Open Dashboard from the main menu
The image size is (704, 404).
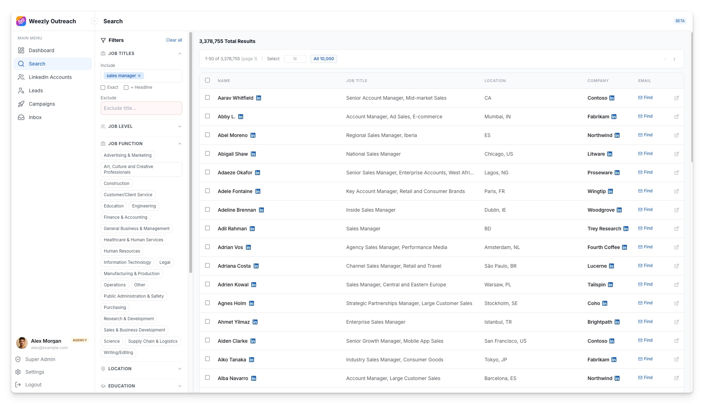(x=53, y=50)
